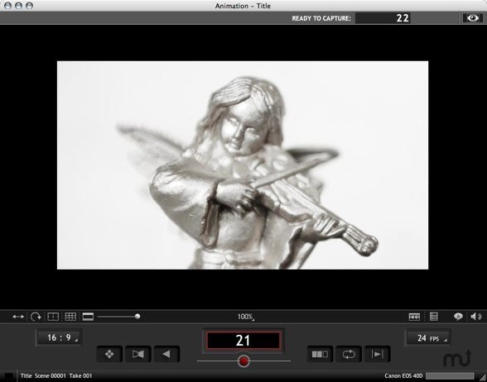Click the violin angel preview image
Image resolution: width=487 pixels, height=382 pixels.
pos(243,165)
